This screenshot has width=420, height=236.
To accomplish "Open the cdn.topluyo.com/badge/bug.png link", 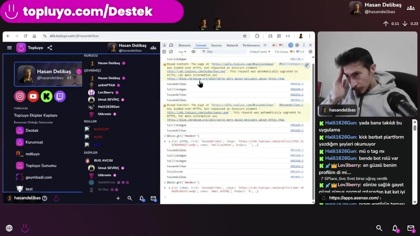I will pos(196,71).
